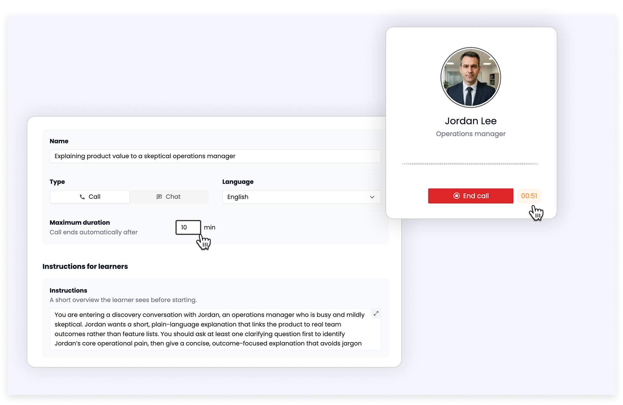
Task: Click Jordan Lee's profile photo
Action: click(470, 78)
